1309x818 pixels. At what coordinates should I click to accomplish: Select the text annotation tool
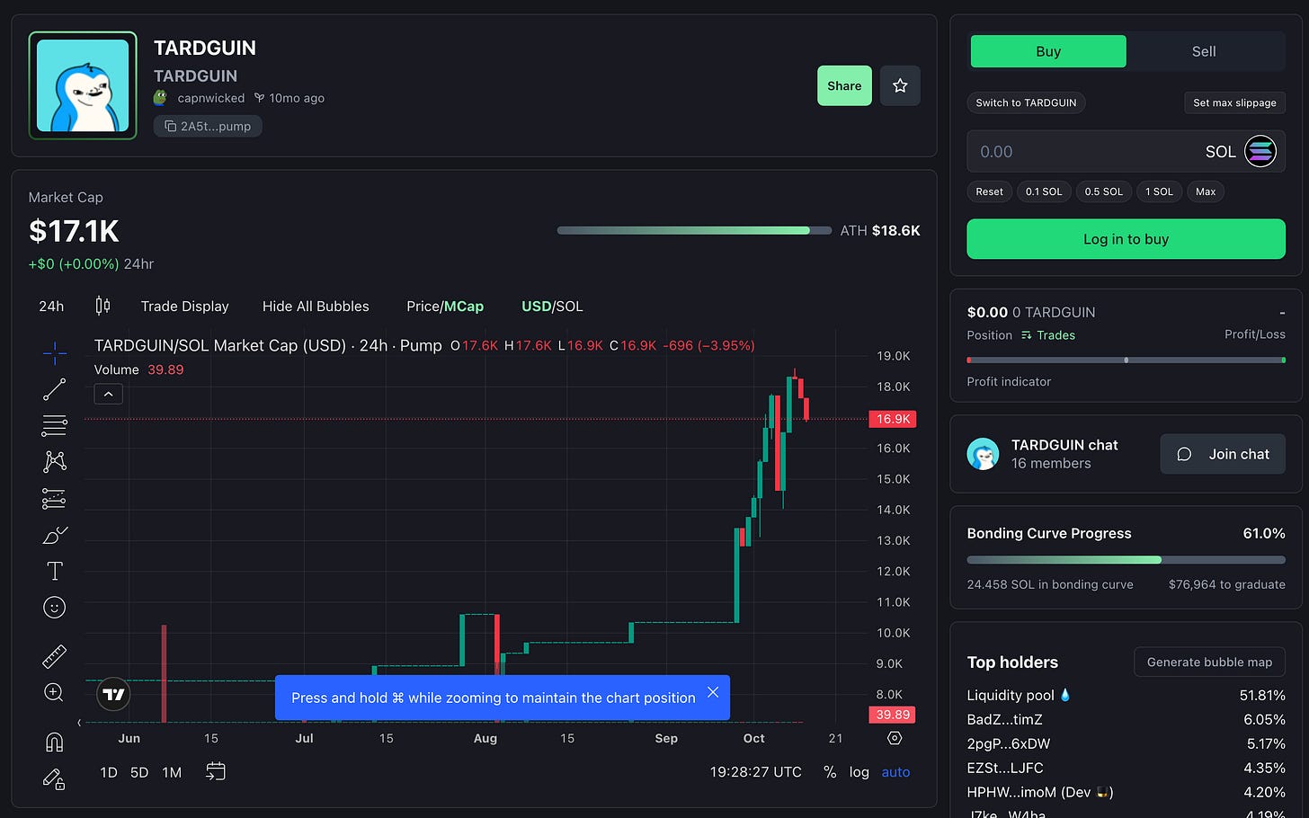55,571
